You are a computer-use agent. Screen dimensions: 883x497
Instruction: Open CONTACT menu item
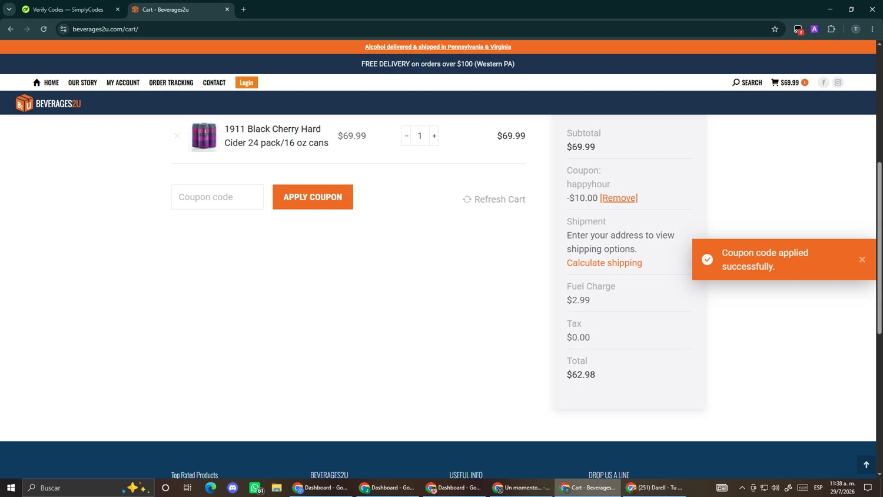(x=214, y=82)
